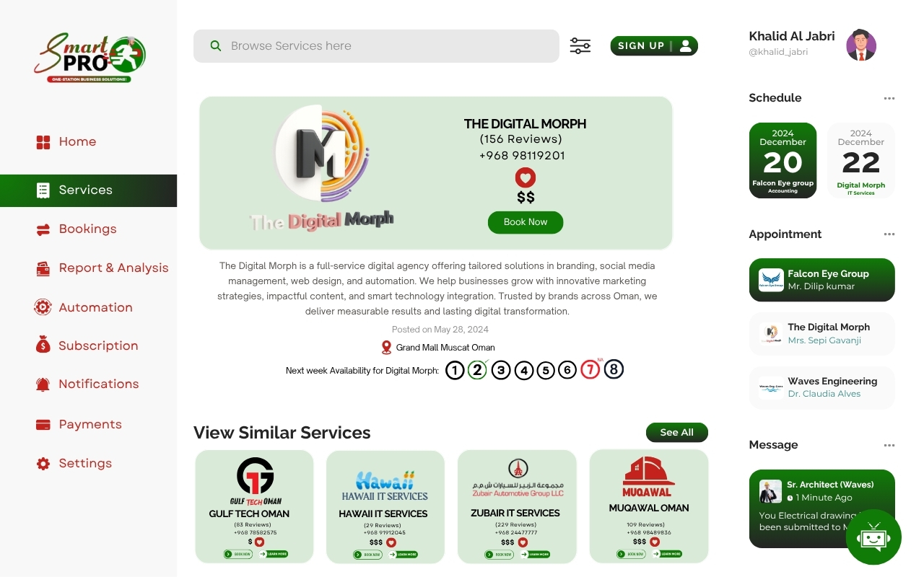Viewport: 924px width, 577px height.
Task: Toggle the heart on Gulf Tech Oman card
Action: pos(259,542)
